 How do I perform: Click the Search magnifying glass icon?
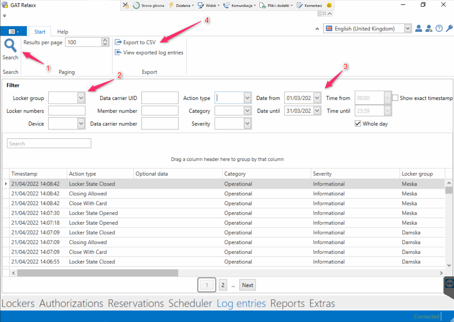coord(10,46)
